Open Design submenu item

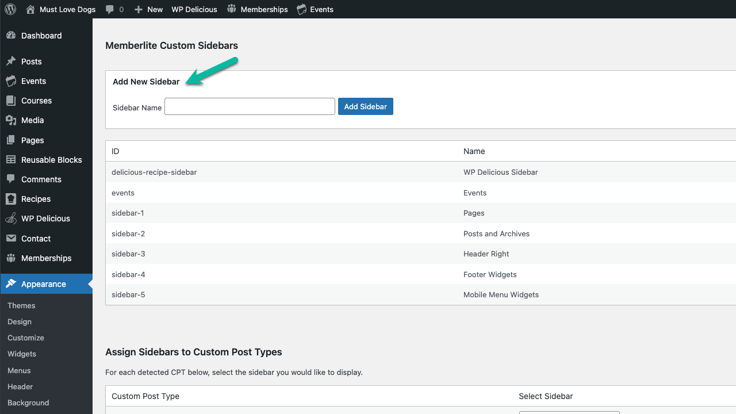tap(20, 321)
